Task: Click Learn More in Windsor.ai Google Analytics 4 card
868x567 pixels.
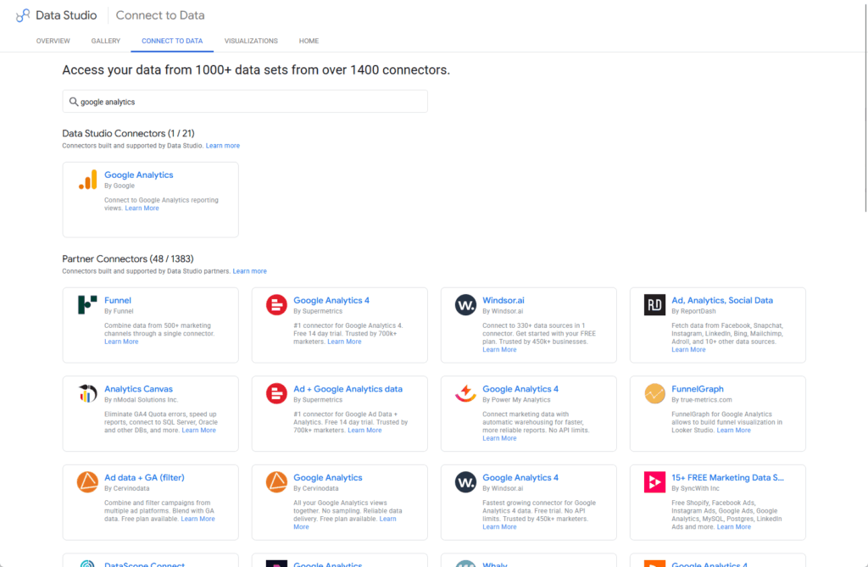Action: click(499, 527)
